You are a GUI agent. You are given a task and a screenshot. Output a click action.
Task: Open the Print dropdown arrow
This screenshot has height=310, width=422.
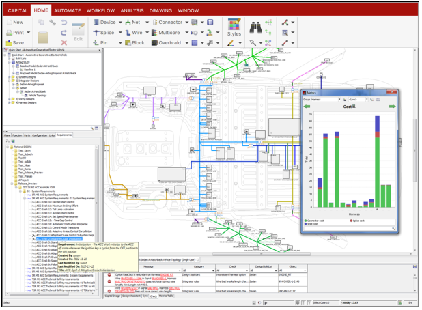point(28,33)
